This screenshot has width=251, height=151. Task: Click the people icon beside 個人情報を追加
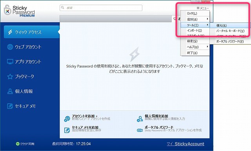click(140, 119)
